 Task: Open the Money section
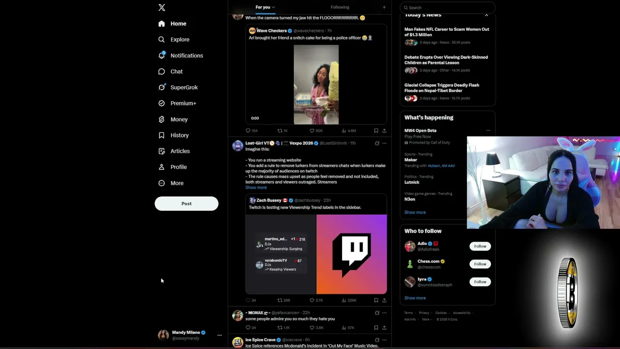coord(173,119)
